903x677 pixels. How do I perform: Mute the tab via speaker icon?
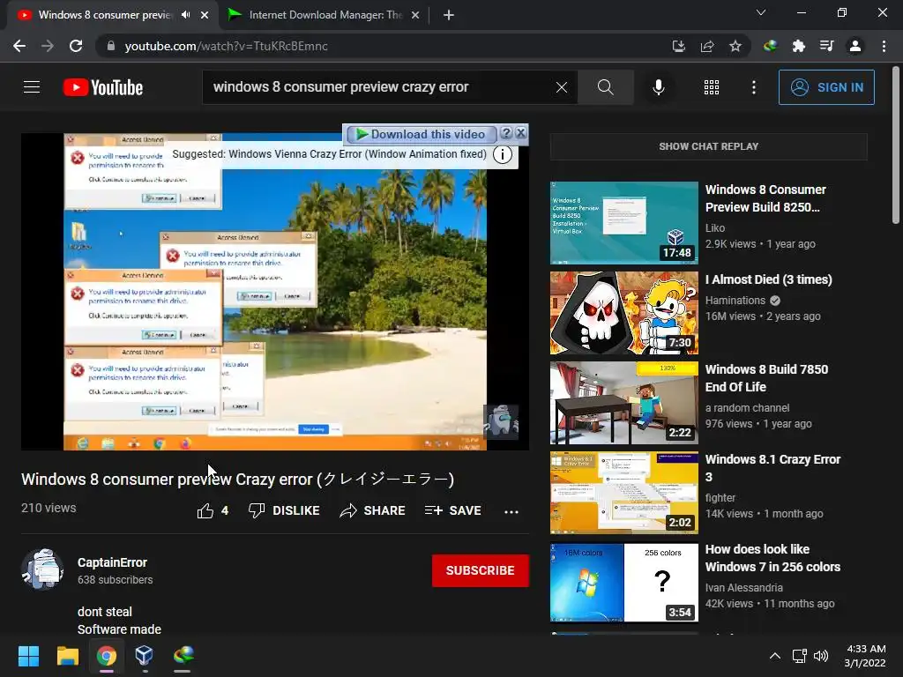(x=185, y=15)
